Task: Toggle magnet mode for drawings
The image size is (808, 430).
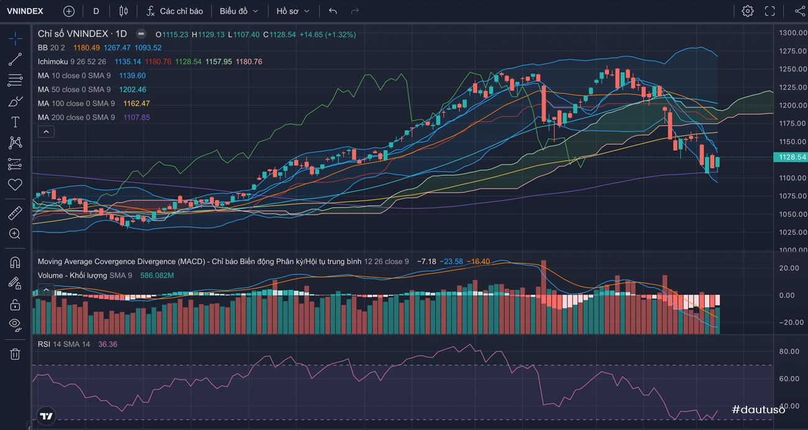Action: 15,262
